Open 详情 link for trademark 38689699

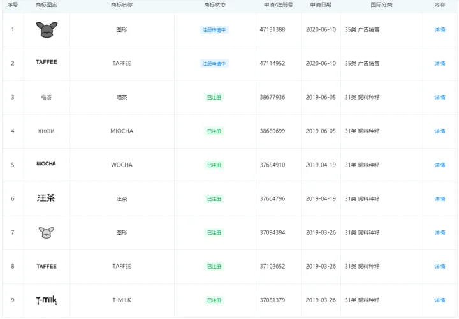[440, 131]
